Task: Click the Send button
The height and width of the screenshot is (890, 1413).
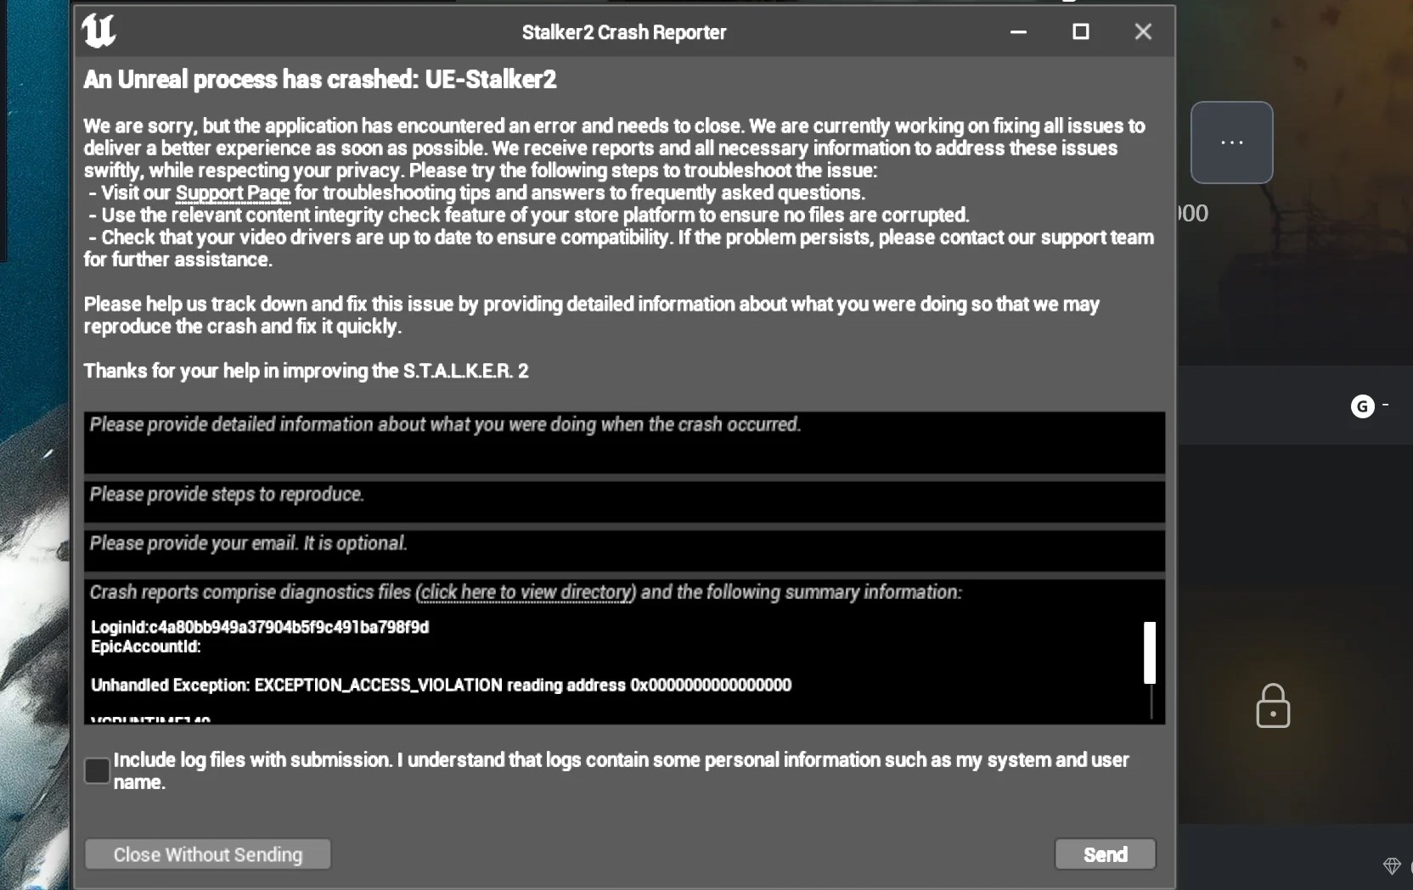Action: 1105,854
